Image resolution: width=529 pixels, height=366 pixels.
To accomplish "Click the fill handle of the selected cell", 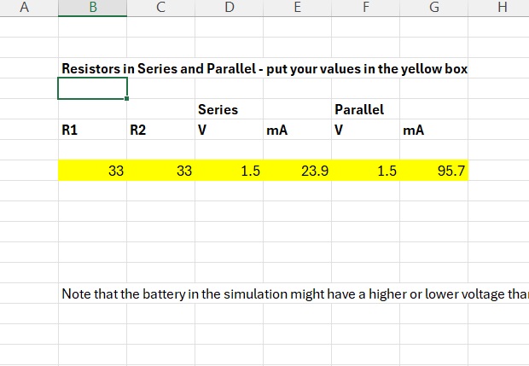I will (x=127, y=99).
